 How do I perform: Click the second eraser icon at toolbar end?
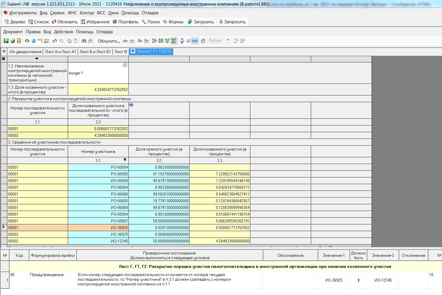(242, 41)
